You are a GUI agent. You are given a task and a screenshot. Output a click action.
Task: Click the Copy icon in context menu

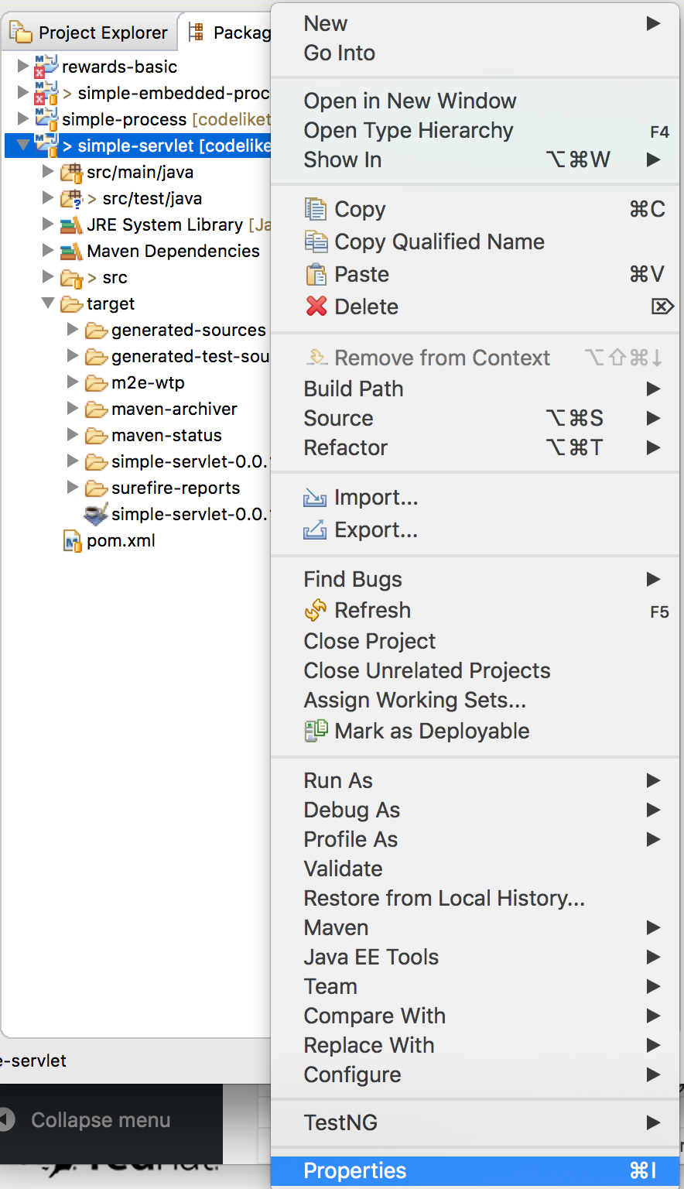click(316, 210)
